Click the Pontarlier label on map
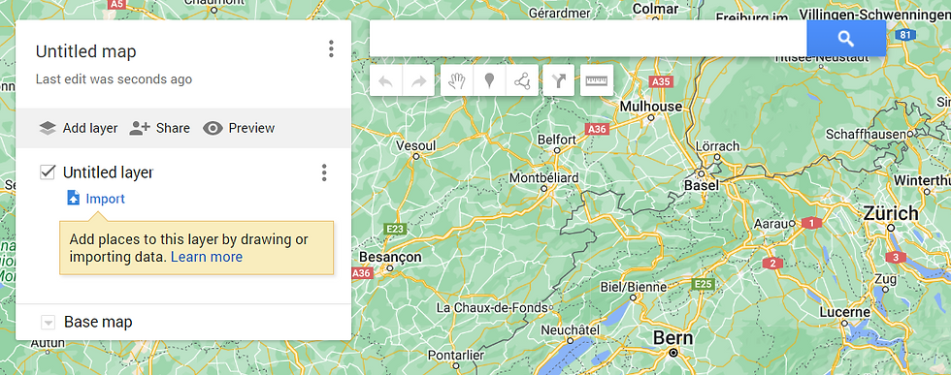The image size is (951, 375). [456, 355]
